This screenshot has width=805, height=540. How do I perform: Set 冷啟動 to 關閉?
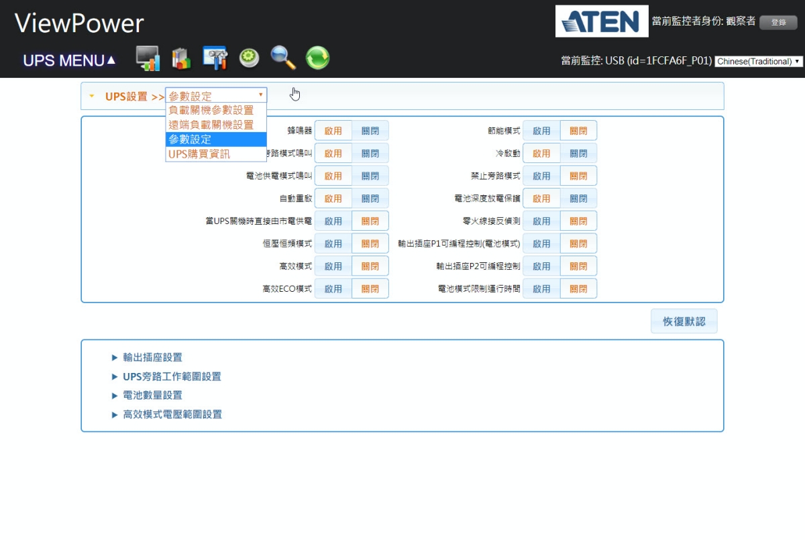(578, 154)
